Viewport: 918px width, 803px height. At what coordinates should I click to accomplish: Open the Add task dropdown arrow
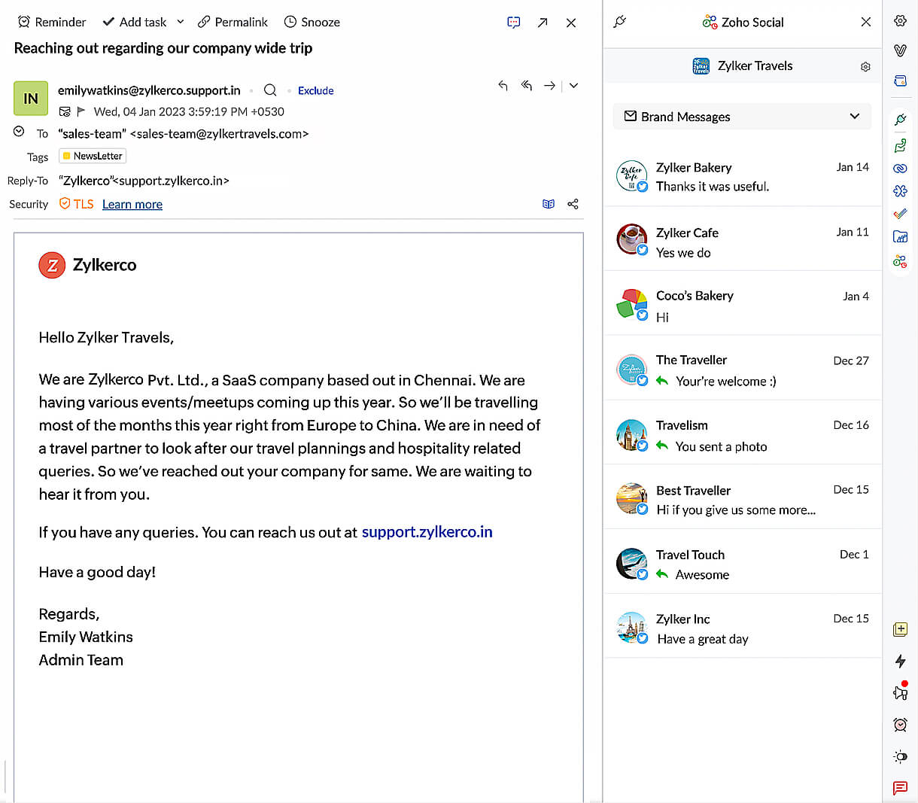click(x=181, y=22)
